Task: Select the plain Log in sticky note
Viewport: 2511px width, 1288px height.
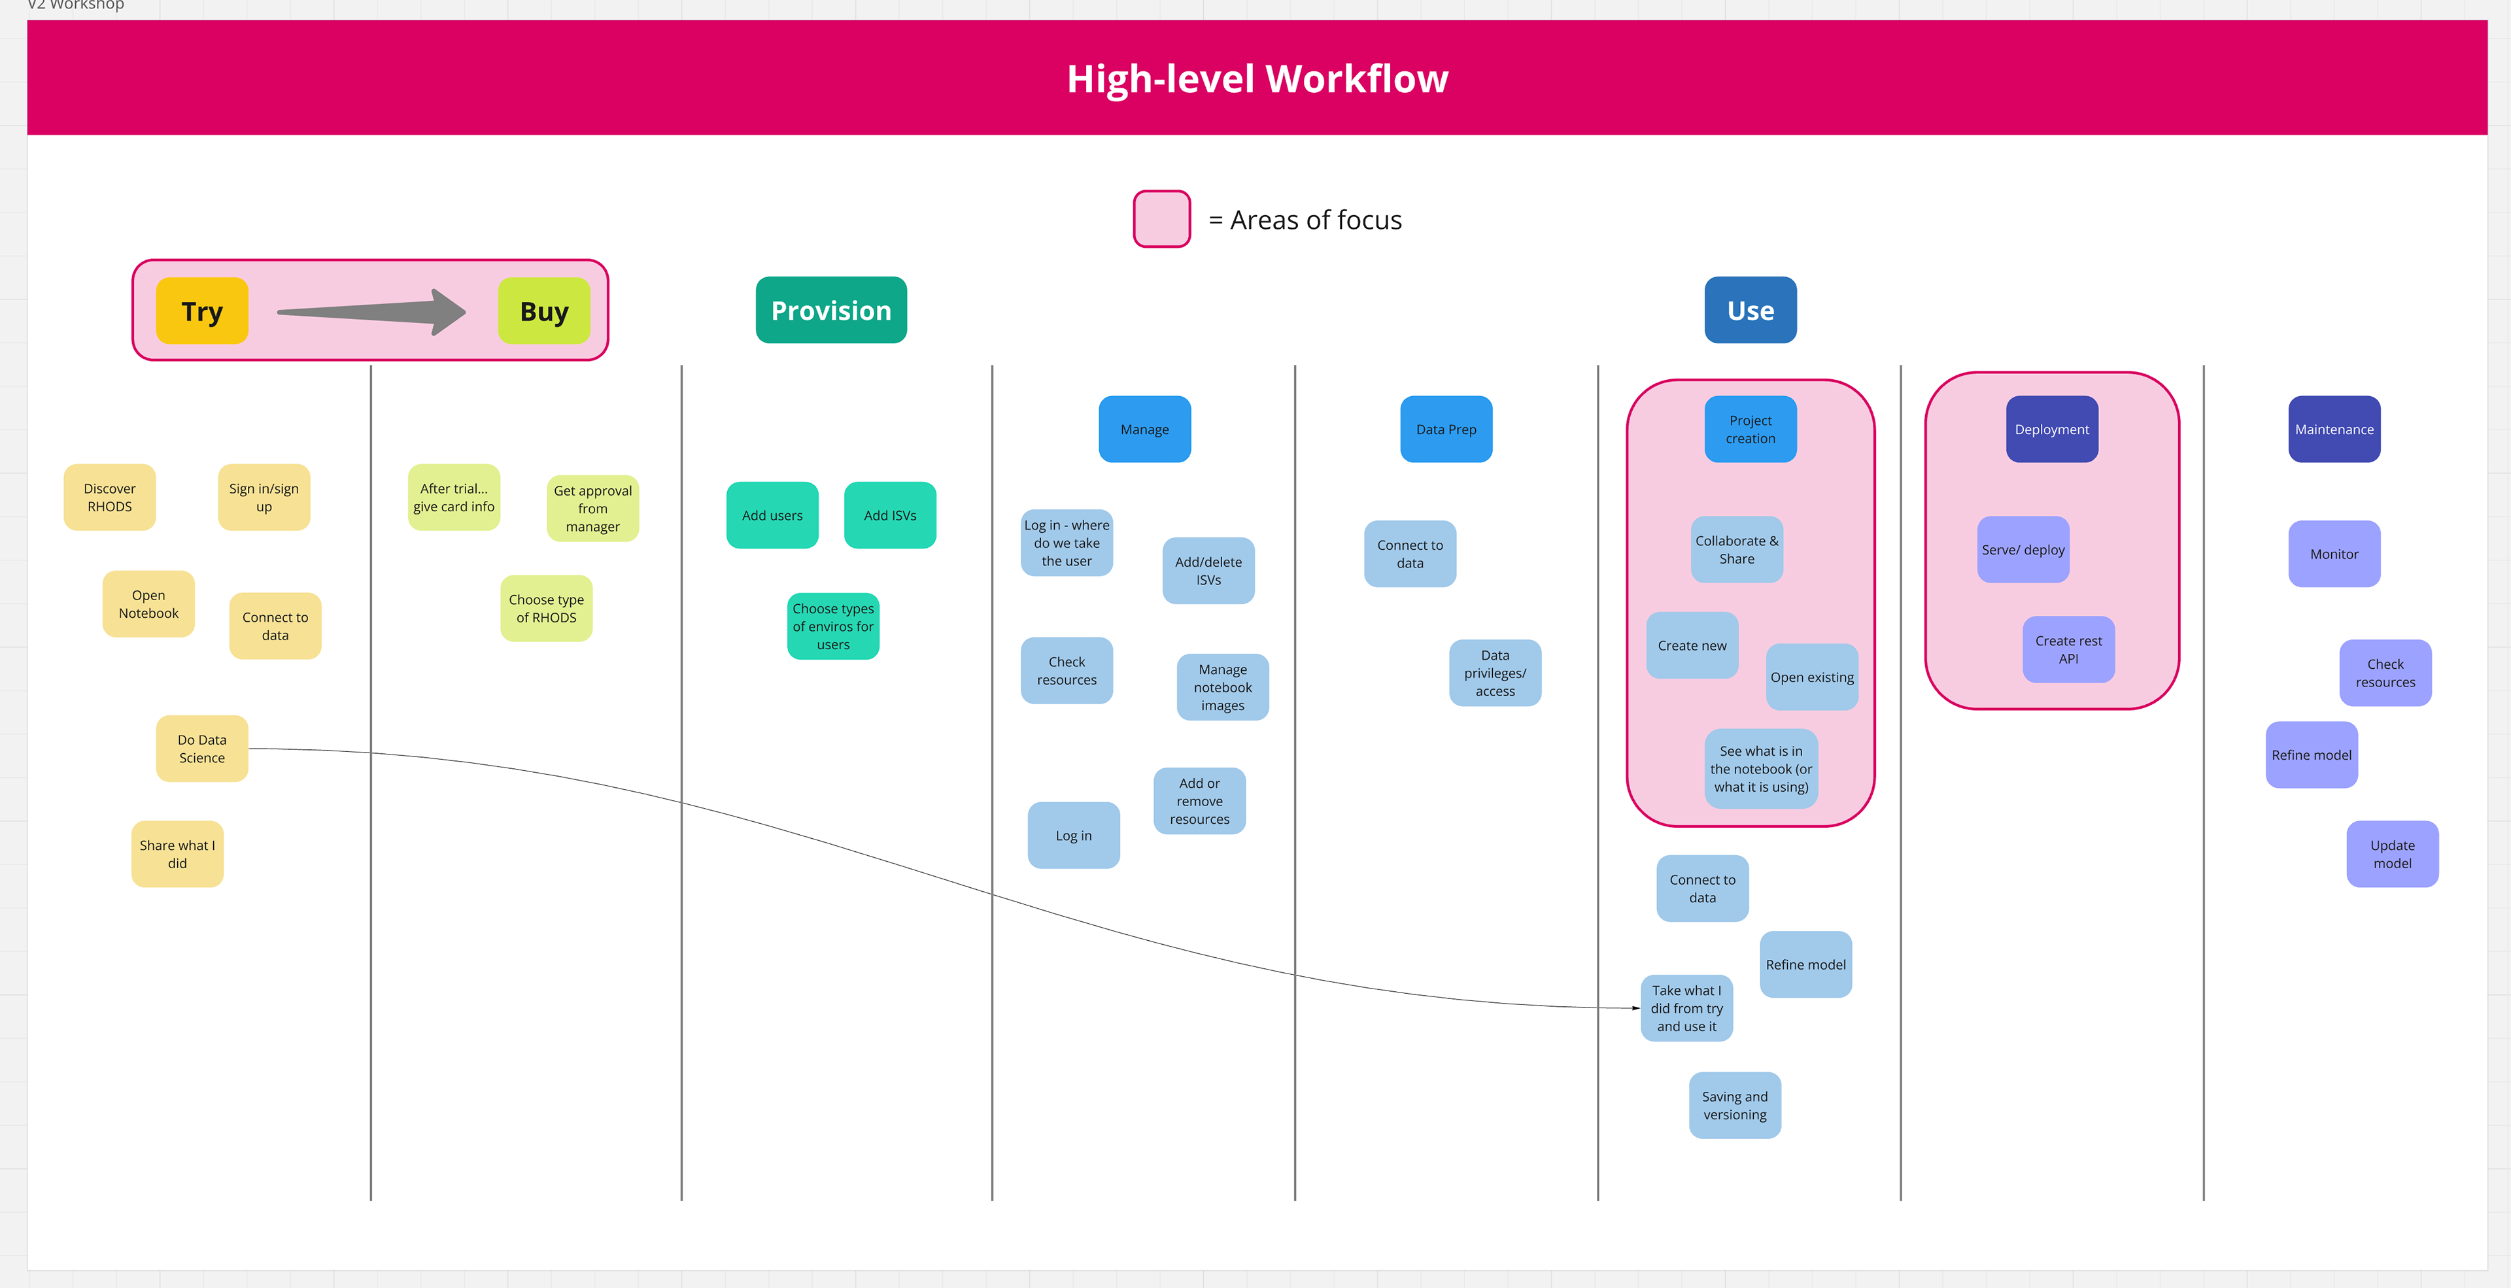Action: tap(1073, 835)
